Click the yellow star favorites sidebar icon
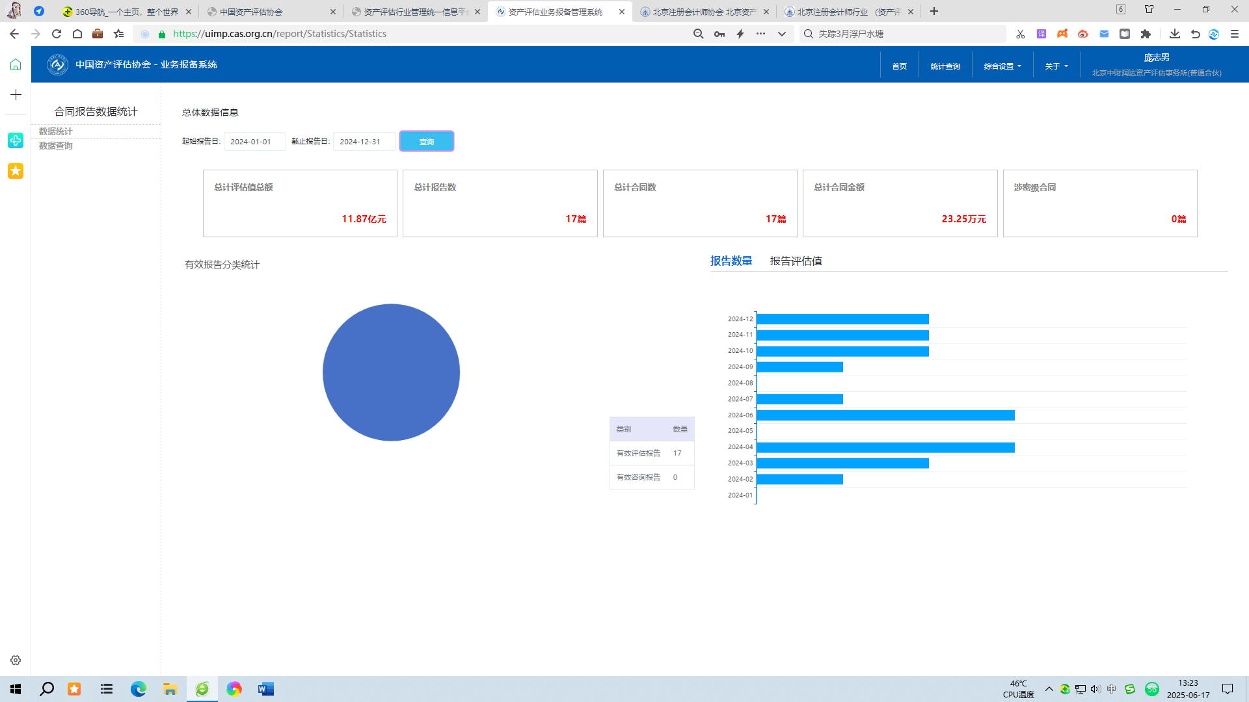 coord(16,171)
